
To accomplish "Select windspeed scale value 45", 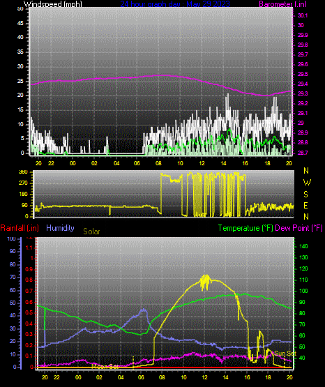I will tap(20, 23).
